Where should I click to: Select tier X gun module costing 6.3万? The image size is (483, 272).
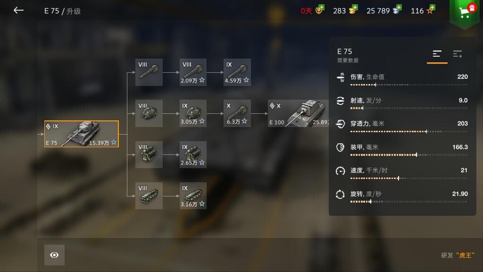237,113
